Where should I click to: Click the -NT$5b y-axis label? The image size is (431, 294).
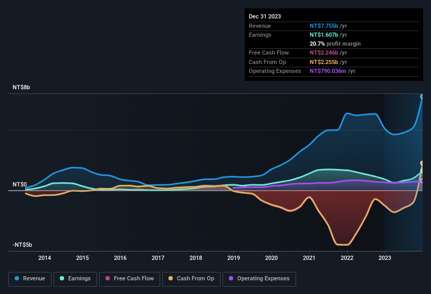point(22,245)
